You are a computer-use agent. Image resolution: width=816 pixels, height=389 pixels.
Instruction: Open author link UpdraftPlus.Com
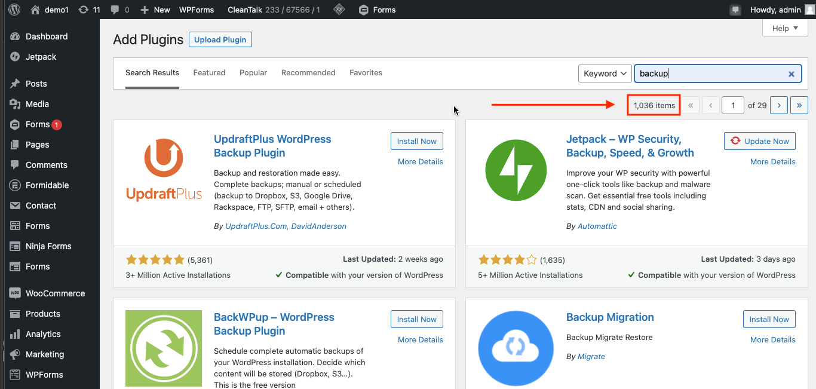[x=256, y=226]
